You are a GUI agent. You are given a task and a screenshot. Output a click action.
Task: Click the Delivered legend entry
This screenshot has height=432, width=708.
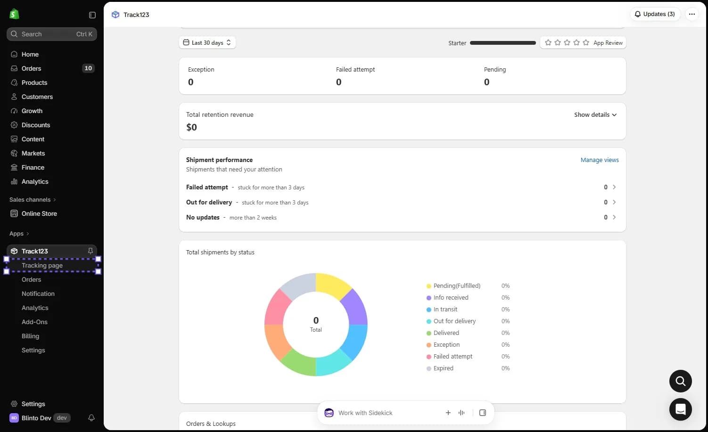pyautogui.click(x=443, y=333)
